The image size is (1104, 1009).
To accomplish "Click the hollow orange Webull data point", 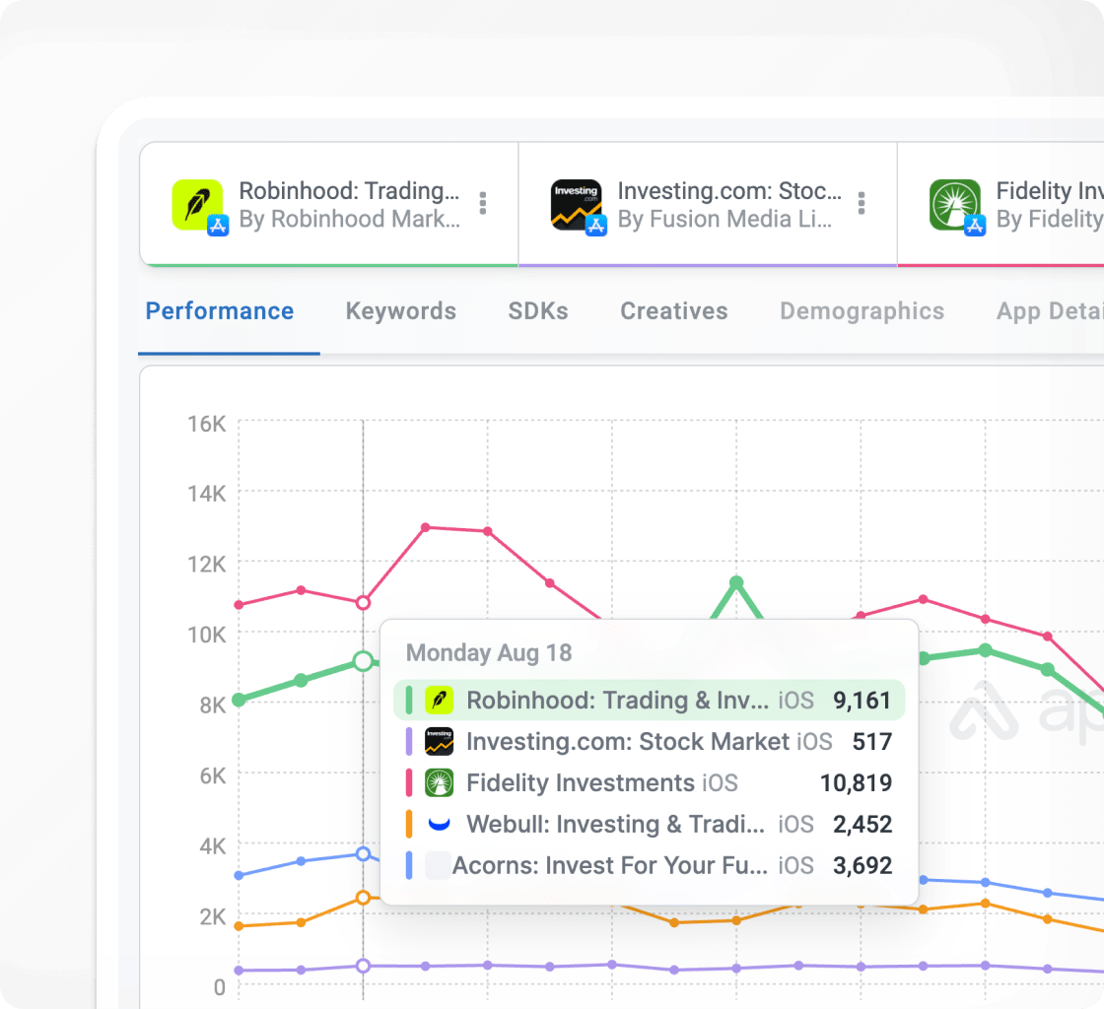I will click(364, 898).
